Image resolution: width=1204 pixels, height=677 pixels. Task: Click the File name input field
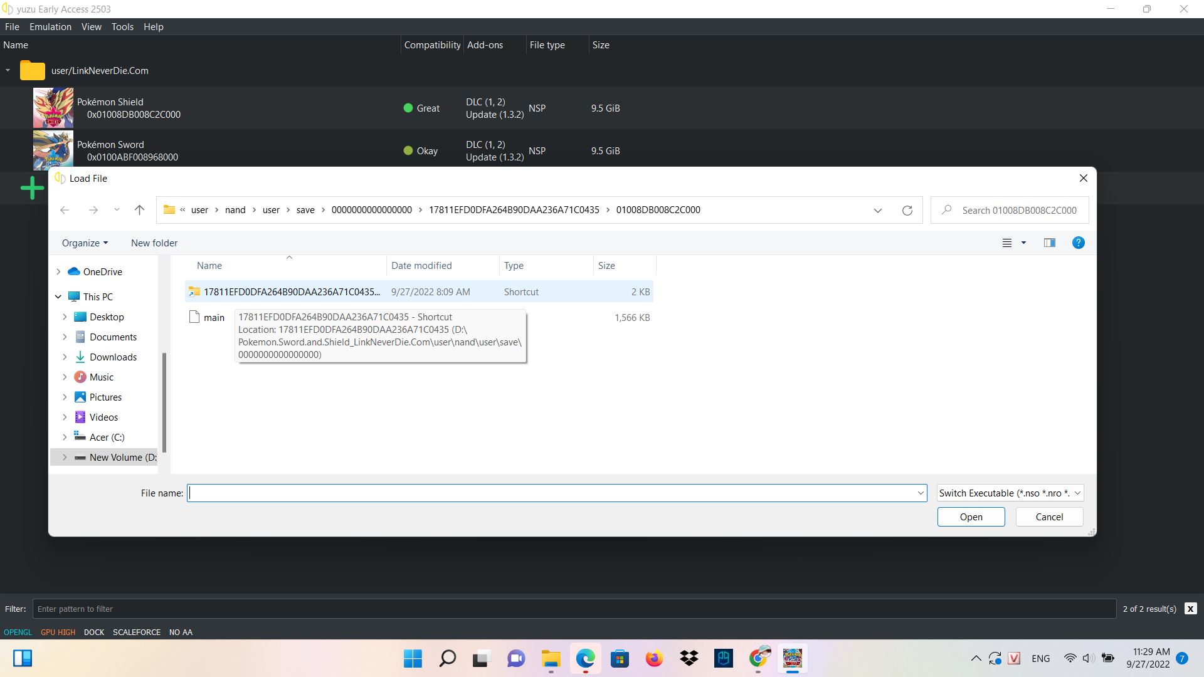point(552,493)
